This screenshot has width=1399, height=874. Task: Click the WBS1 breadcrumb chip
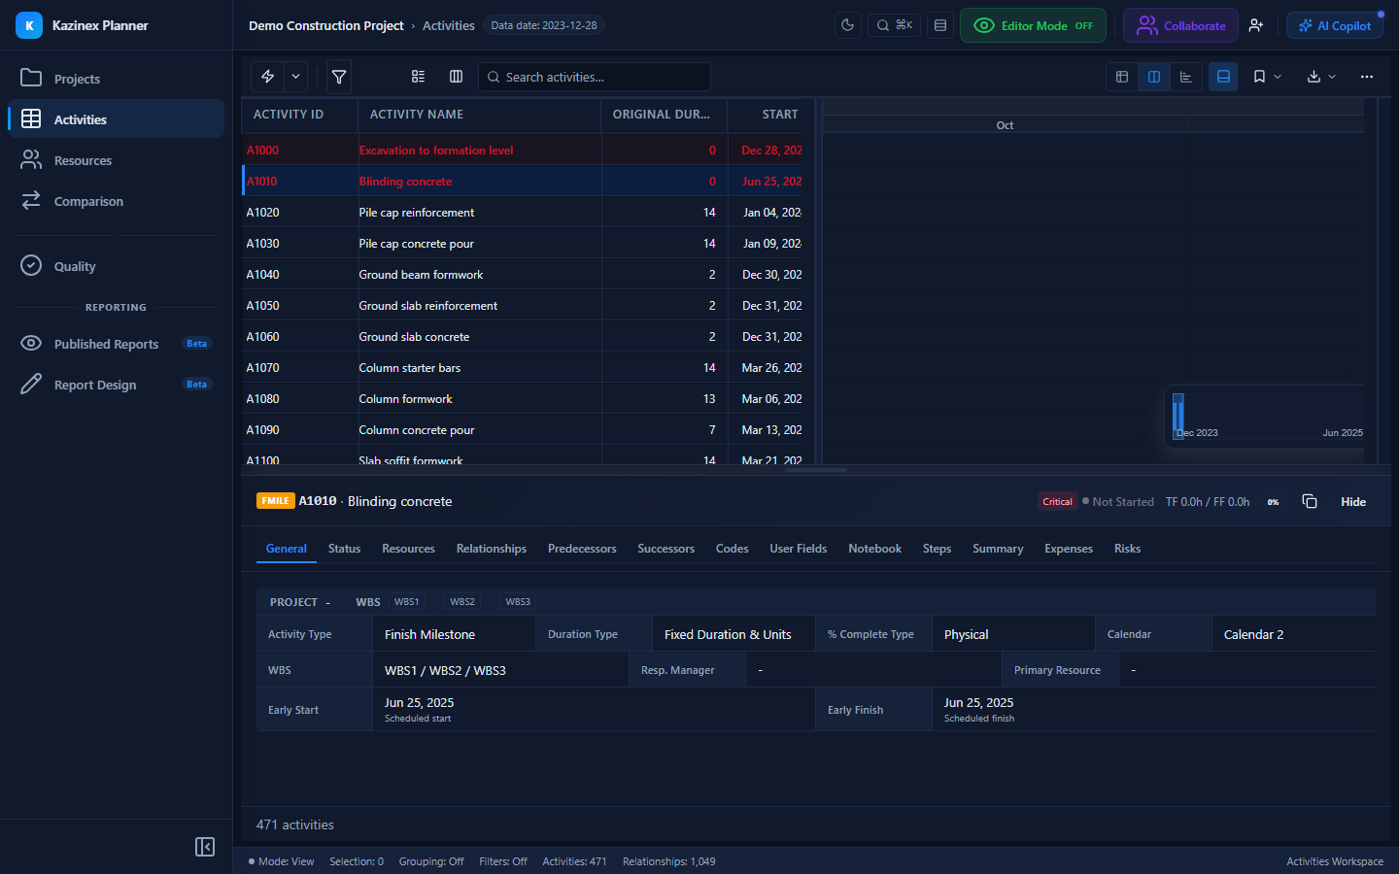[x=407, y=602]
